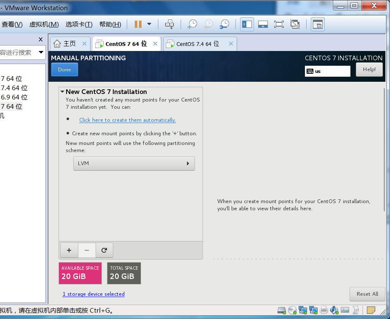
Task: Collapse the New CentOS 7 Installation section
Action: (62, 91)
